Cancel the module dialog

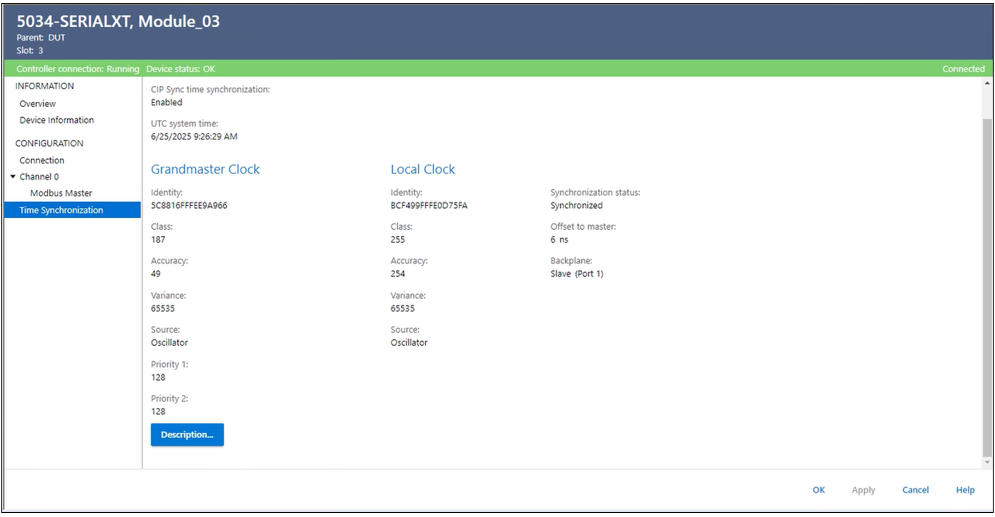[915, 490]
